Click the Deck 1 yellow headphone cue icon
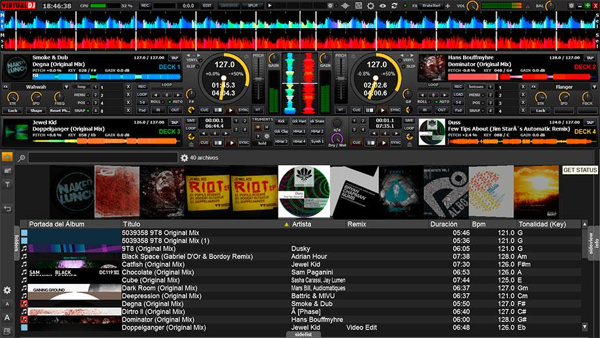 pos(191,110)
